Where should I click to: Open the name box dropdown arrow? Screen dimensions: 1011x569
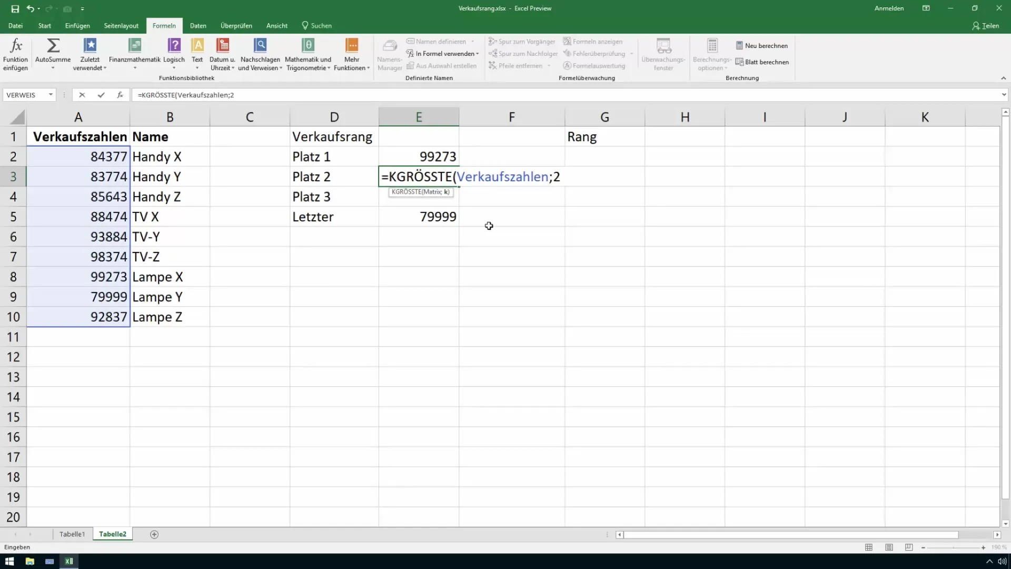[x=51, y=95]
